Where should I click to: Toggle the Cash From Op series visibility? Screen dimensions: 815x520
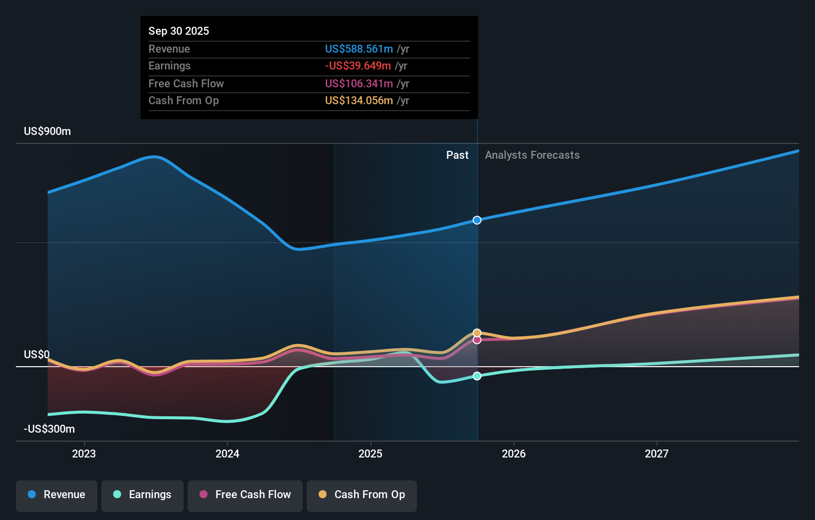[362, 495]
